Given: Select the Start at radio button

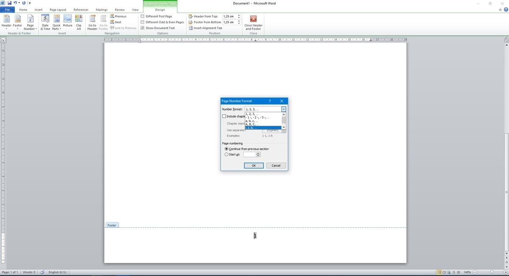Looking at the screenshot, I should tap(227, 154).
